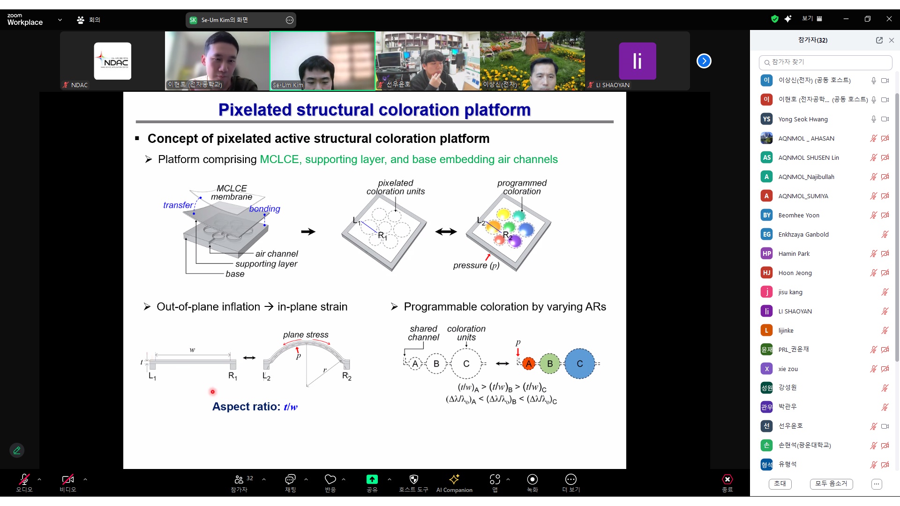Click muted mic icon for 손현석(광운대학교)
This screenshot has width=900, height=506.
pyautogui.click(x=874, y=446)
